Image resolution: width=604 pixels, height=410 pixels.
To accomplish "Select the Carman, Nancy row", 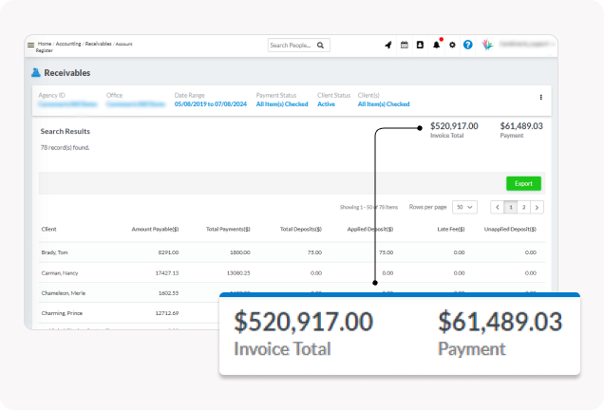I will [292, 273].
